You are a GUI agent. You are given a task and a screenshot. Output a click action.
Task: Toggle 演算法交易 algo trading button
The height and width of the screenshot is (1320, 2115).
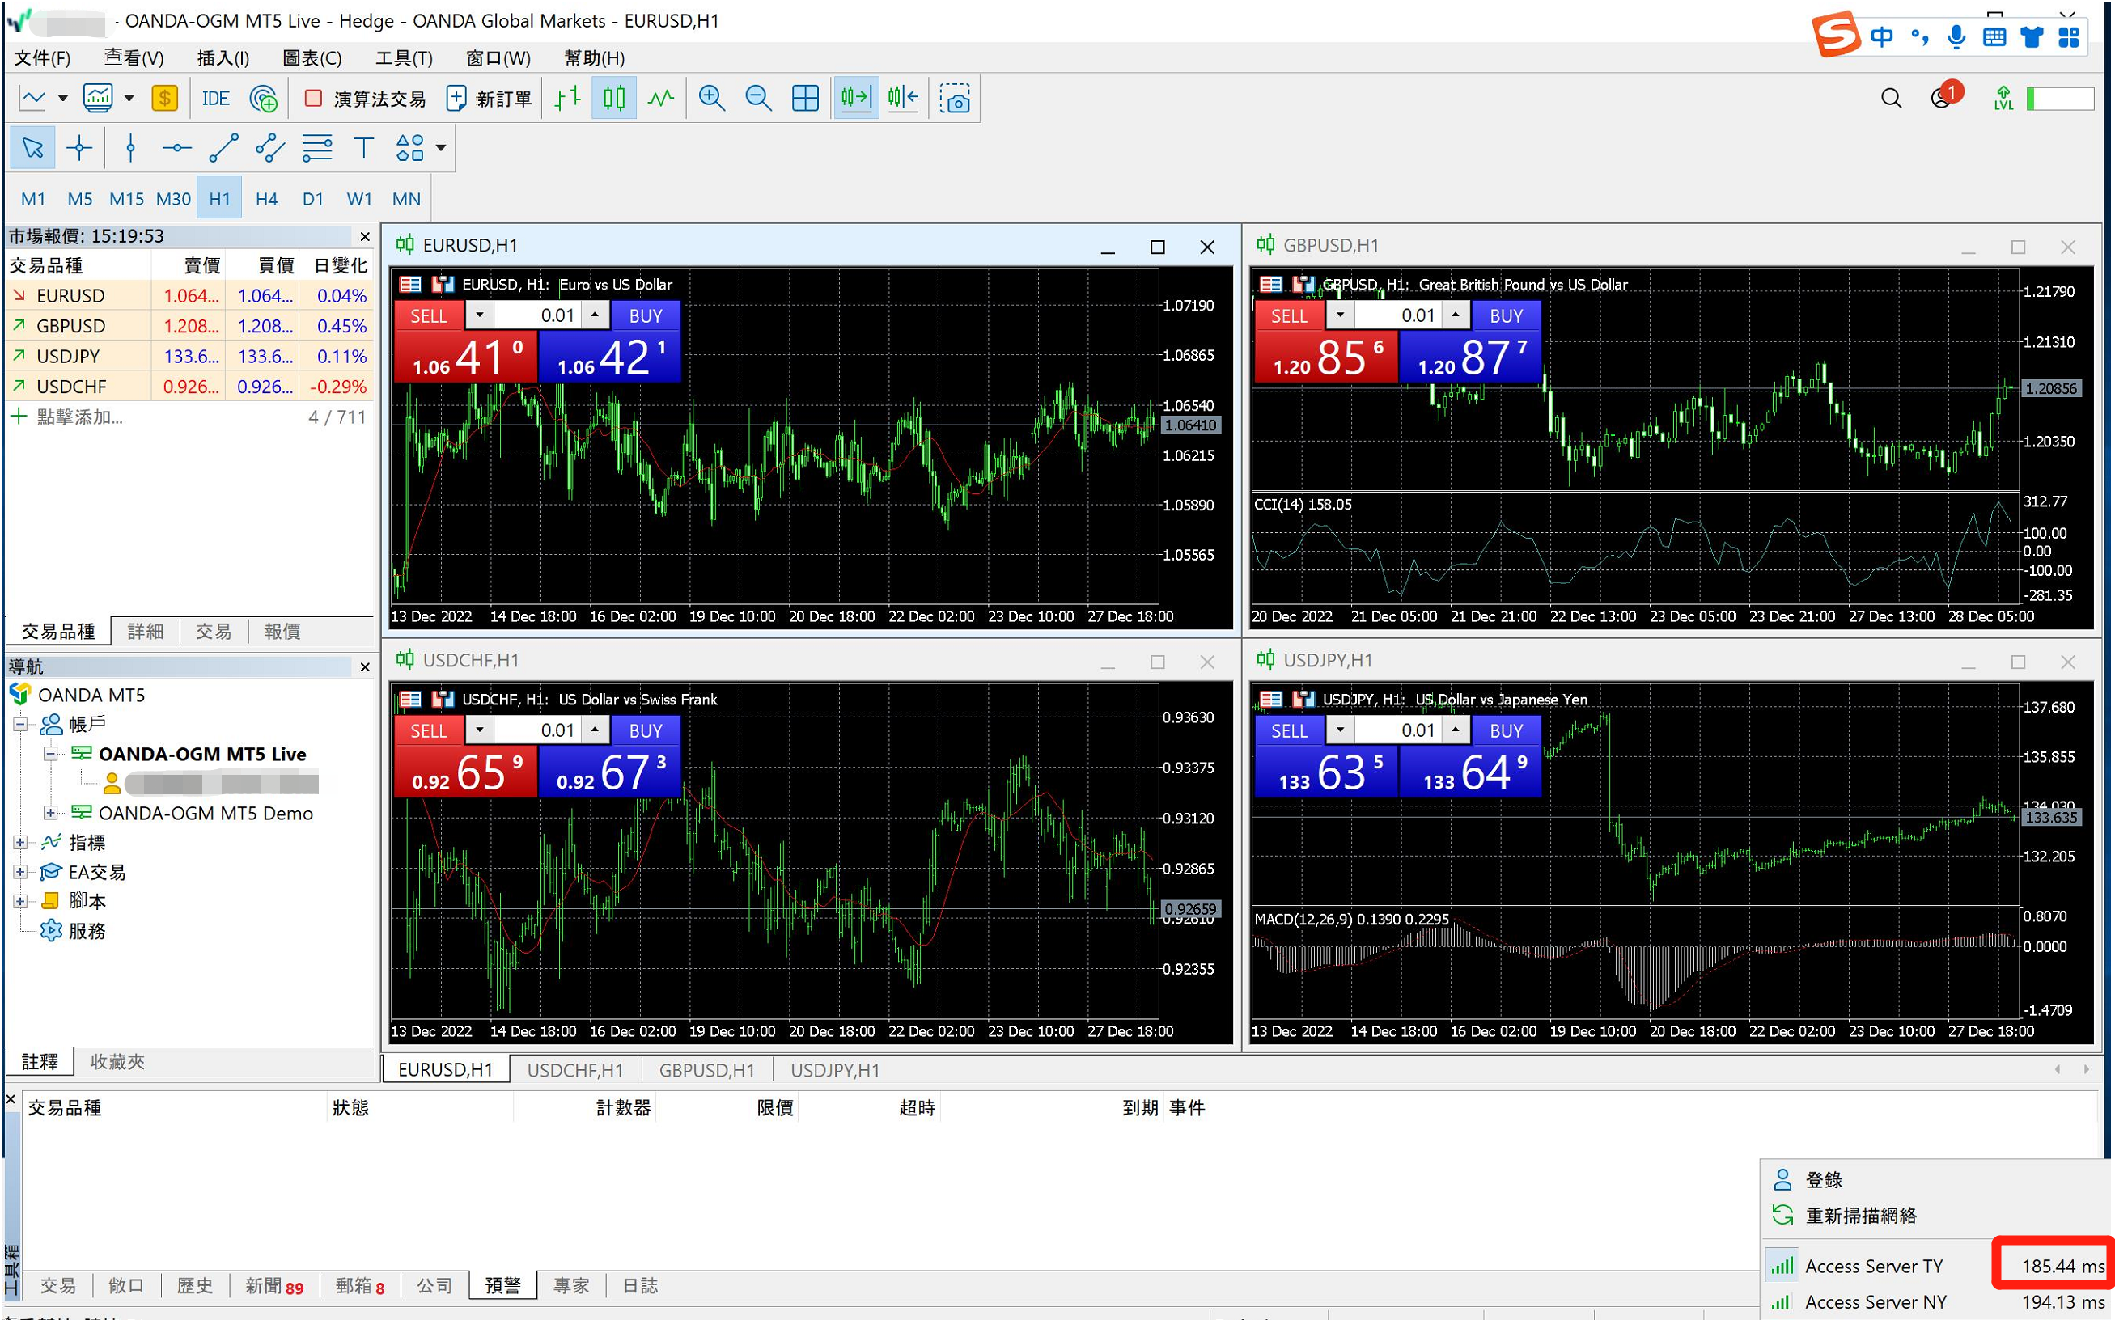pos(364,98)
